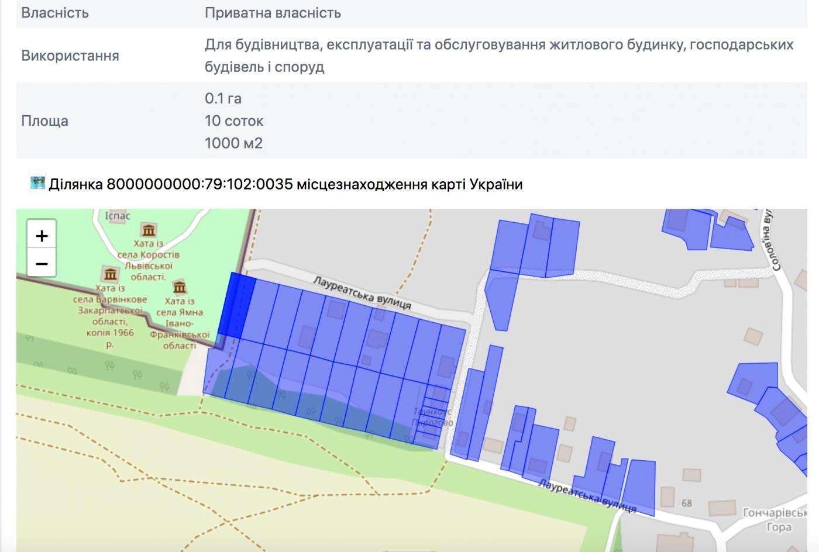This screenshot has height=552, width=819.
Task: Click house number 68 on map
Action: click(x=686, y=503)
